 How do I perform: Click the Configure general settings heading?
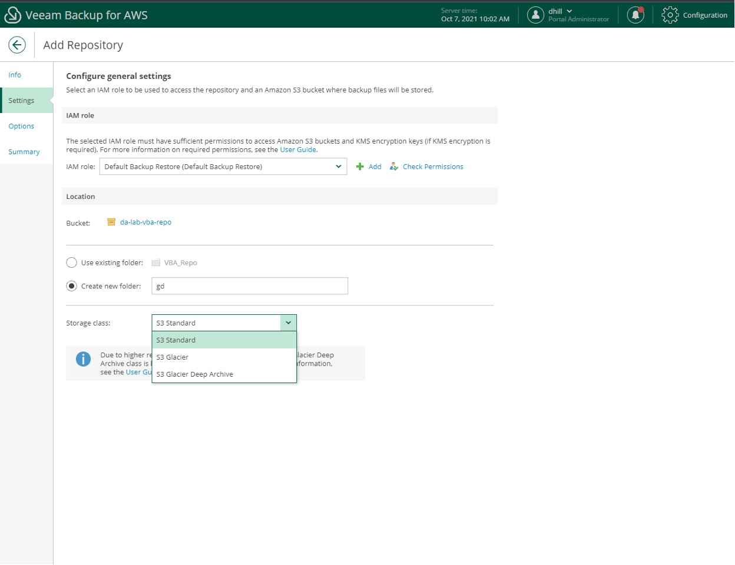pyautogui.click(x=118, y=76)
